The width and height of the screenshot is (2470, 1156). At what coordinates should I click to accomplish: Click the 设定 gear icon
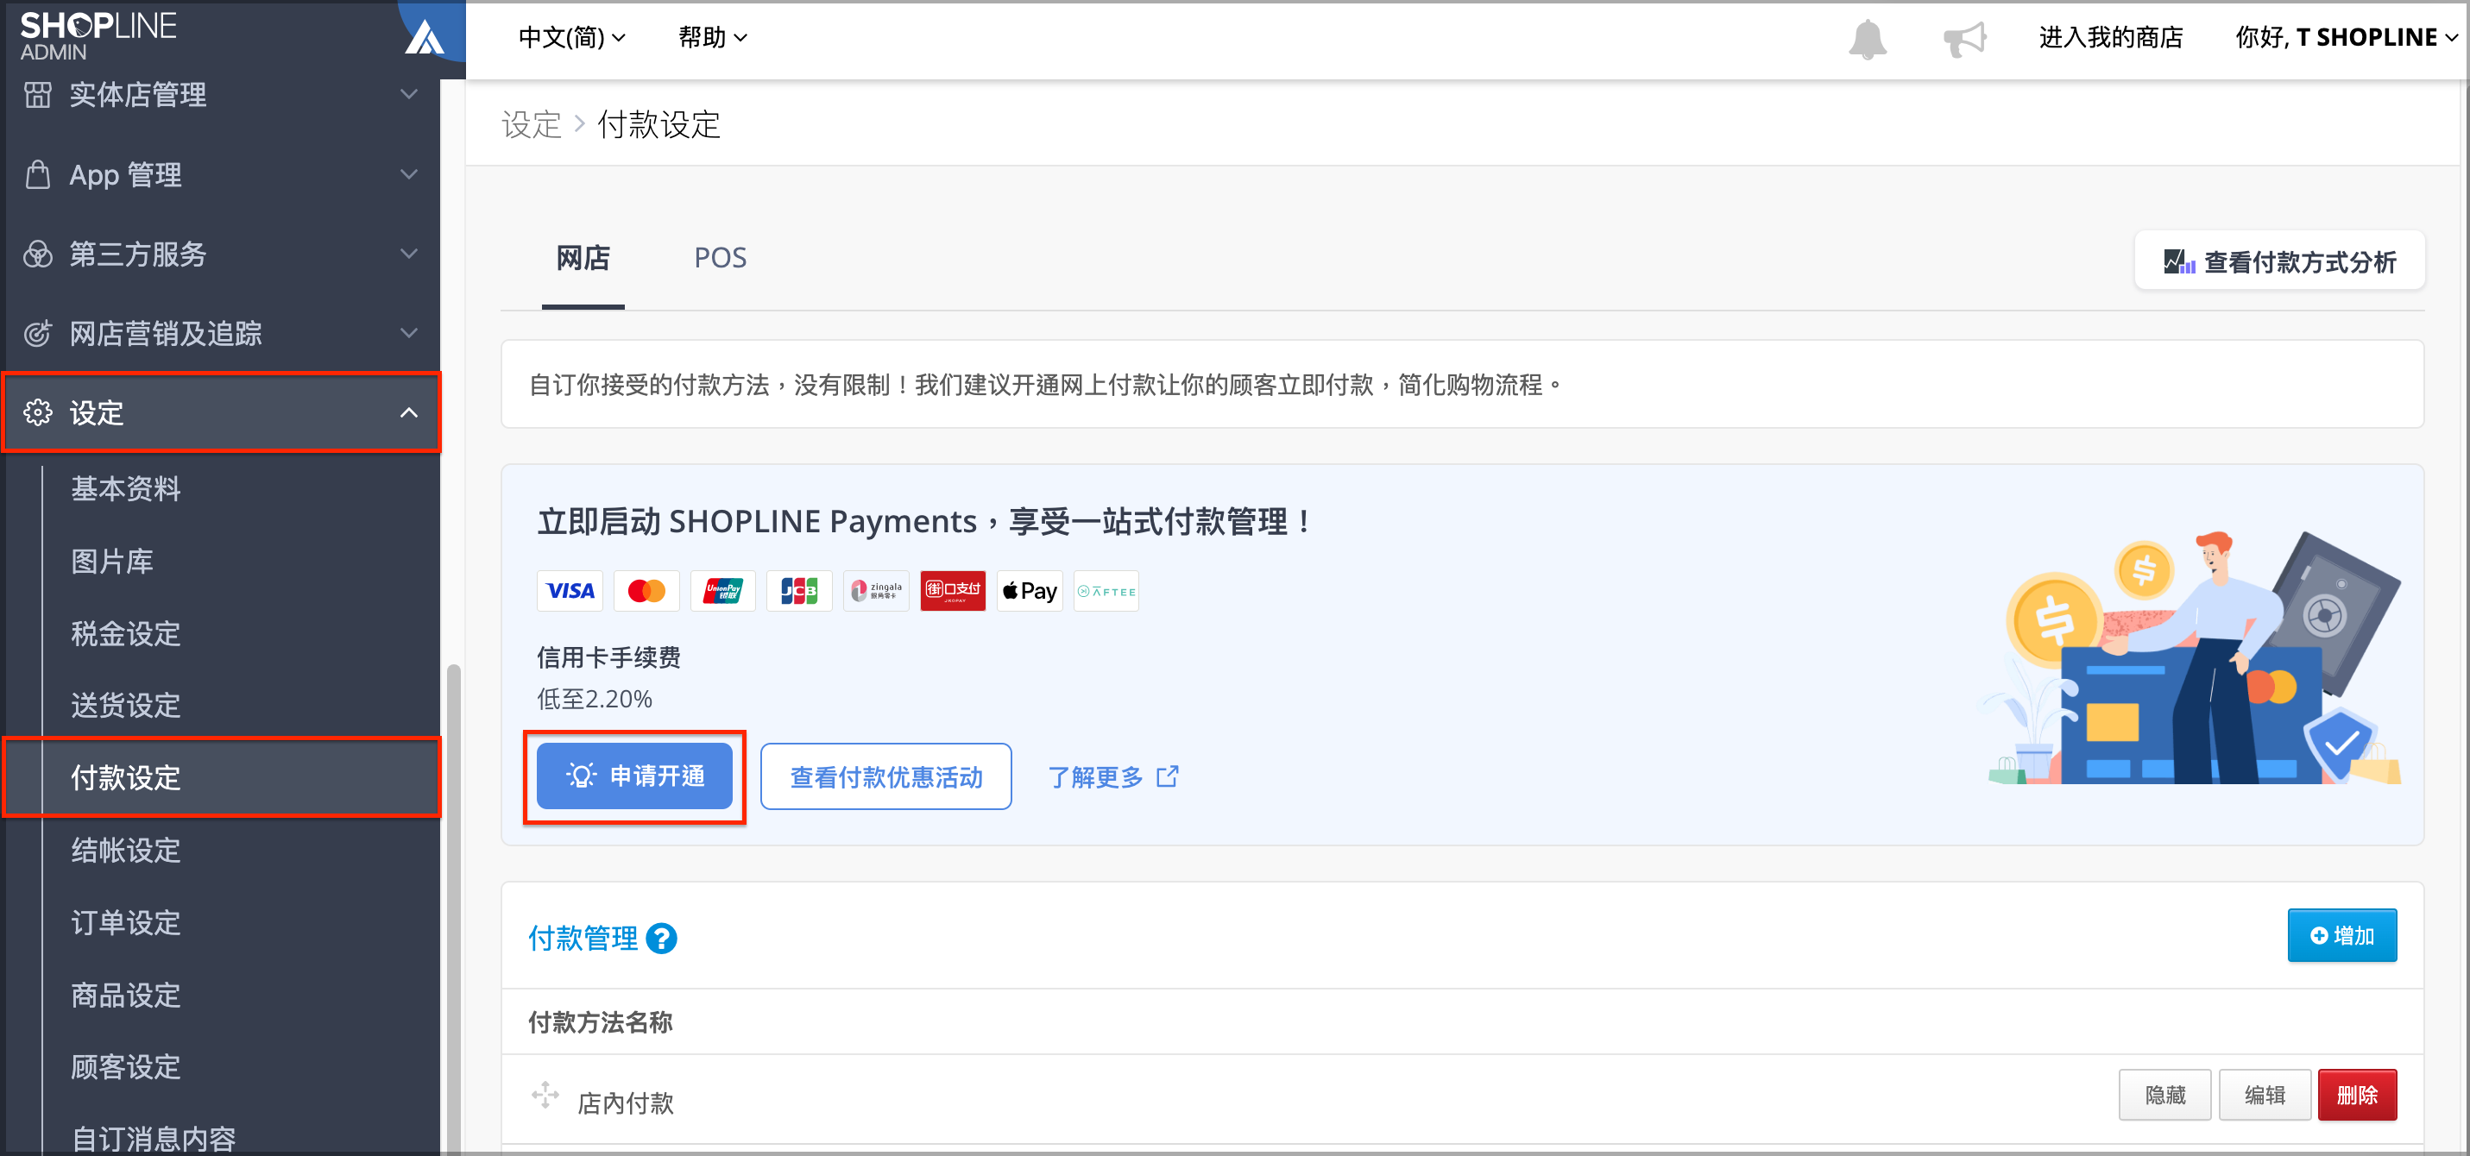point(37,412)
